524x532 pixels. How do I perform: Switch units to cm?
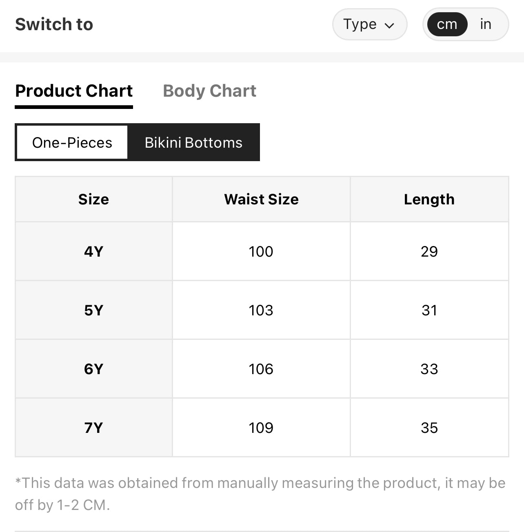447,24
